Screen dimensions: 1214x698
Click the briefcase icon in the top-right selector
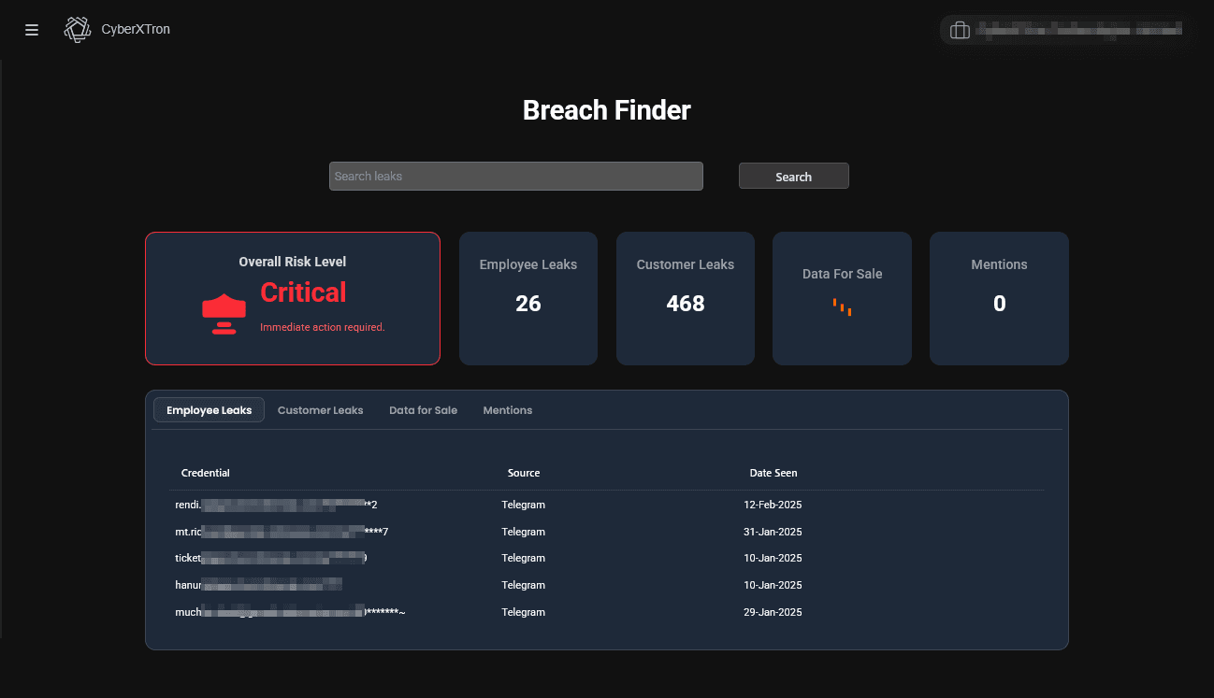(960, 29)
